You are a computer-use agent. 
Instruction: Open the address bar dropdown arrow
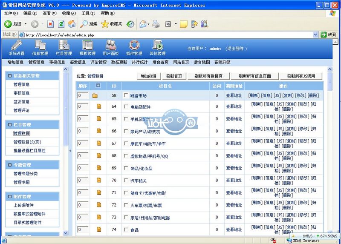click(315, 34)
